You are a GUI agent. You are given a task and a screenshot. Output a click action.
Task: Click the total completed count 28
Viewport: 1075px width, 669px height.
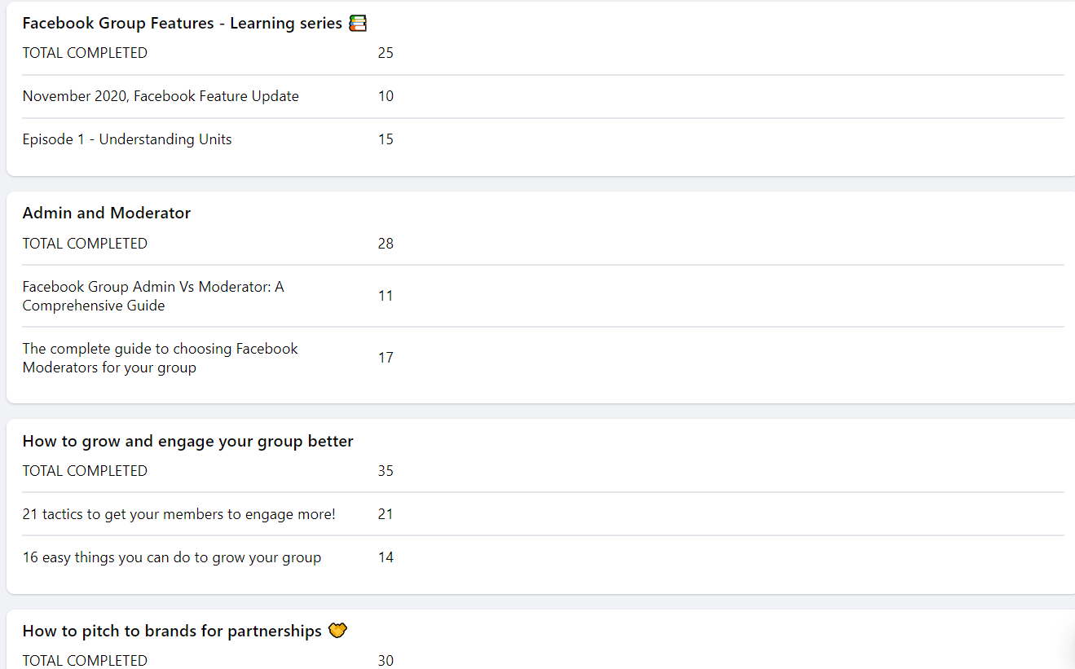[386, 244]
